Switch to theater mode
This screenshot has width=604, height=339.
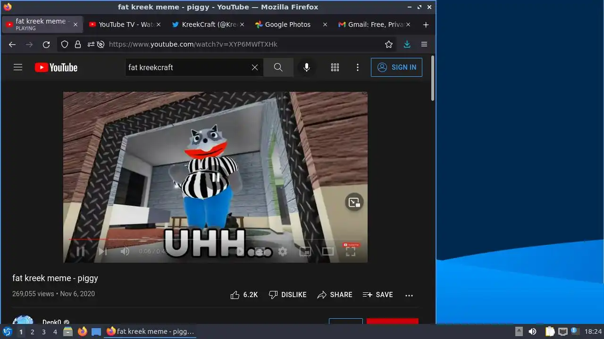point(328,251)
